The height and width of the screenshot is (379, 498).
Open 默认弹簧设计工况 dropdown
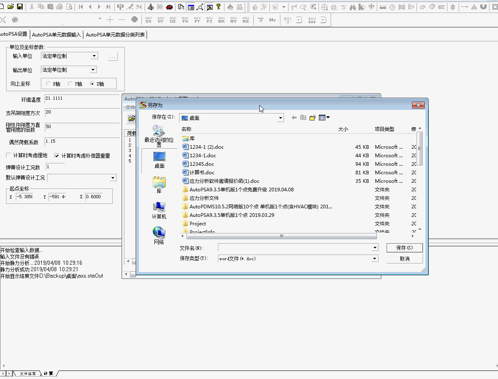point(113,178)
